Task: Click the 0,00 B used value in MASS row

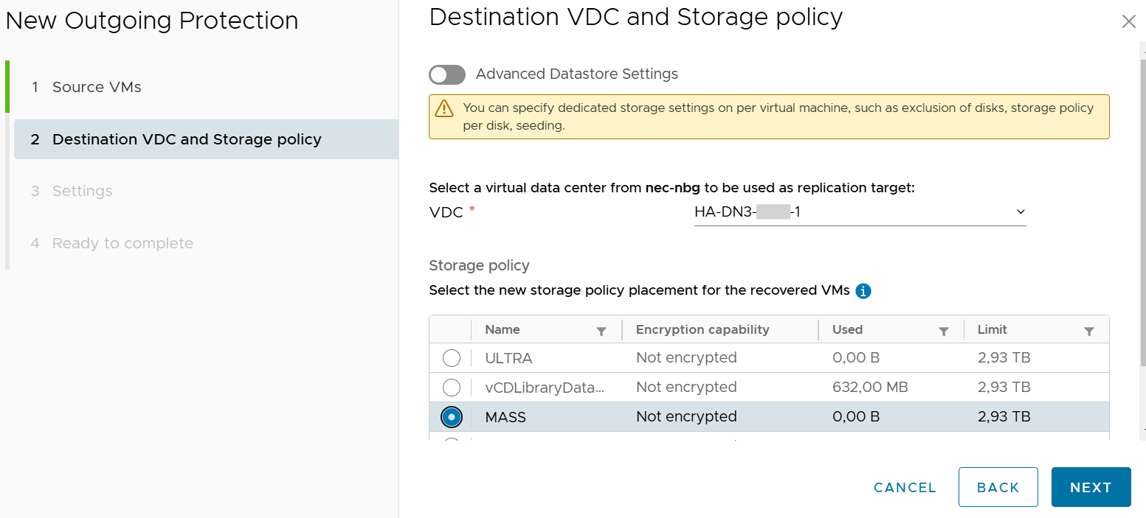Action: [x=856, y=417]
